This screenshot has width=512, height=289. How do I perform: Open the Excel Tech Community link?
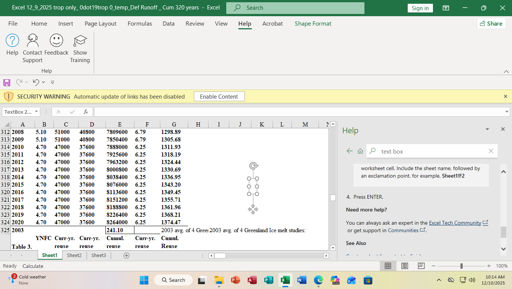point(455,223)
